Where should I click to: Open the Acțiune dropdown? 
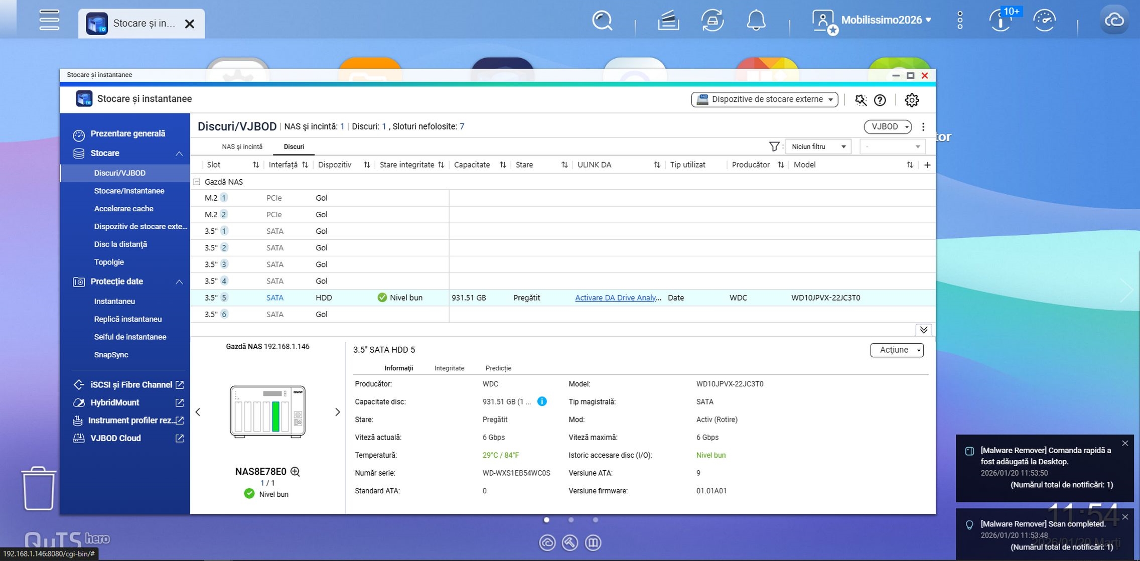tap(896, 350)
